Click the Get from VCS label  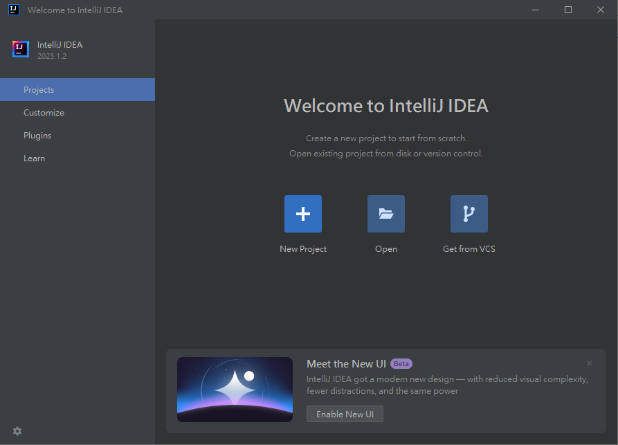(x=469, y=248)
